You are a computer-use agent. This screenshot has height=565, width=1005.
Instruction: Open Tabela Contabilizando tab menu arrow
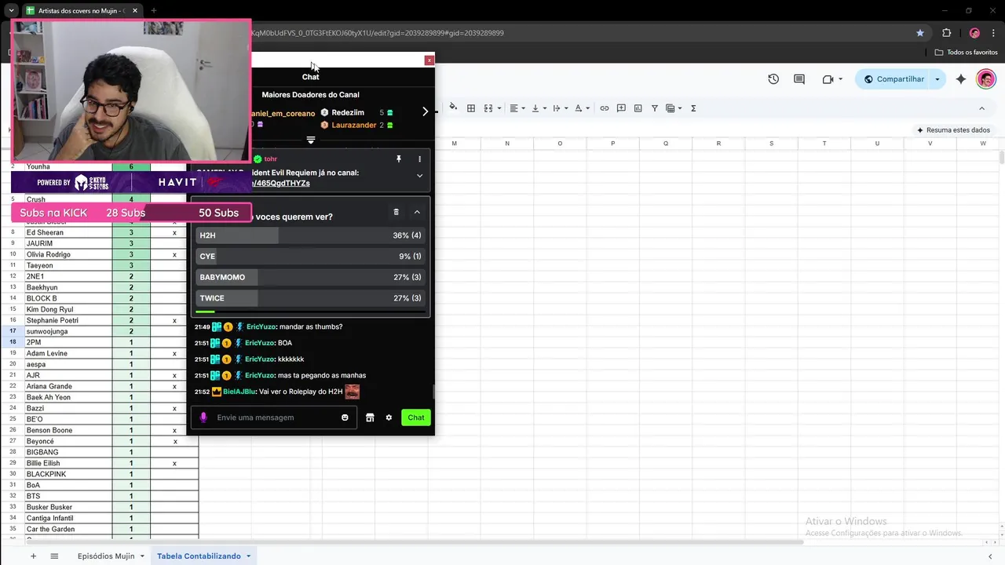pyautogui.click(x=248, y=556)
